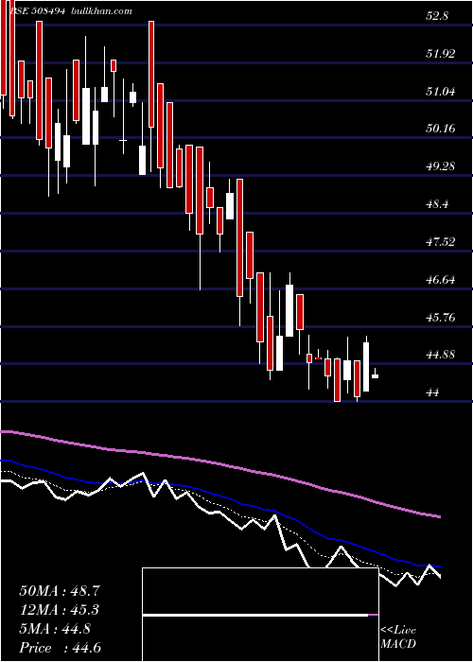Click the 12MA : 45.3 readout
This screenshot has width=473, height=662.
tap(60, 610)
